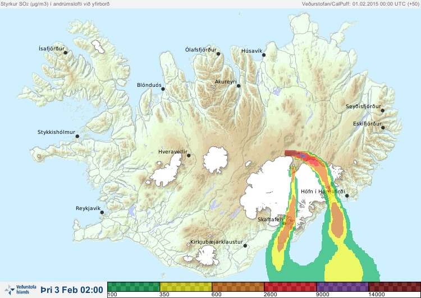This screenshot has width=421, height=298.
Task: Click the Hveravellir label text
Action: click(x=173, y=152)
